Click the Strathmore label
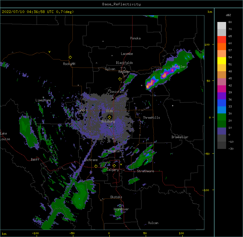Image resolution: width=243 pixels, height=237 pixels. coord(145,171)
